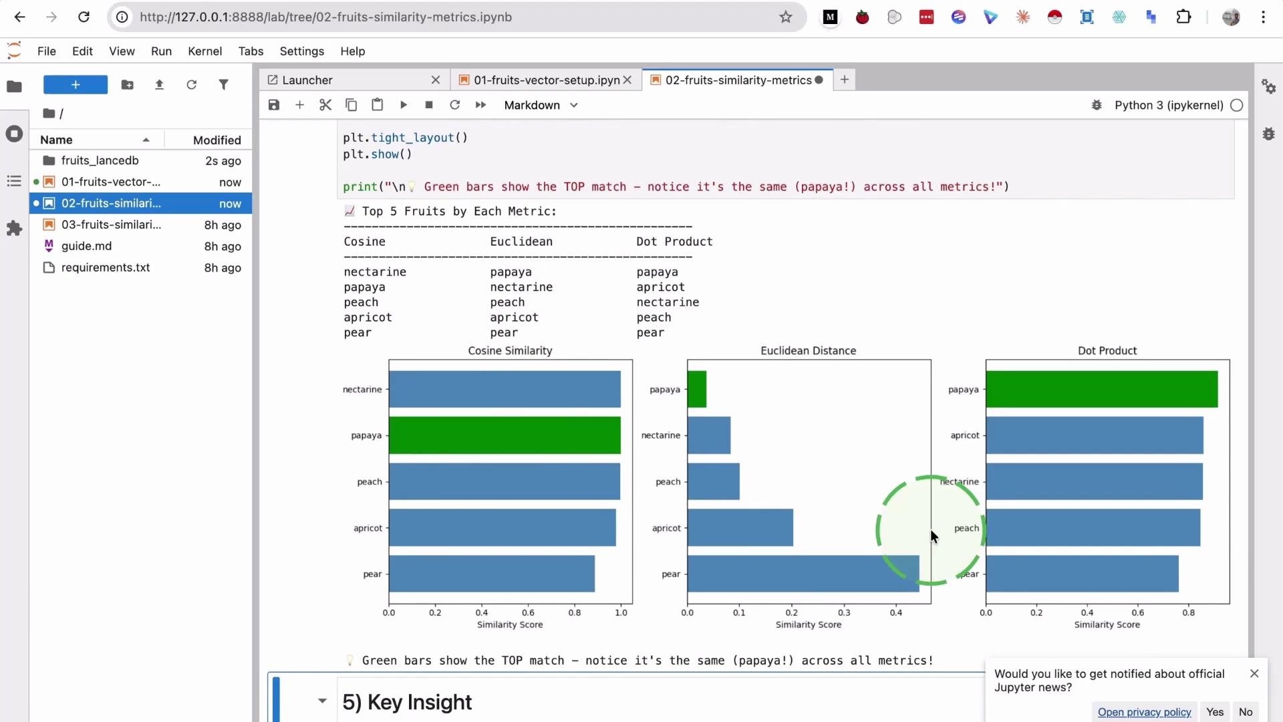Open guide.md file
The width and height of the screenshot is (1283, 722).
[x=140, y=246]
